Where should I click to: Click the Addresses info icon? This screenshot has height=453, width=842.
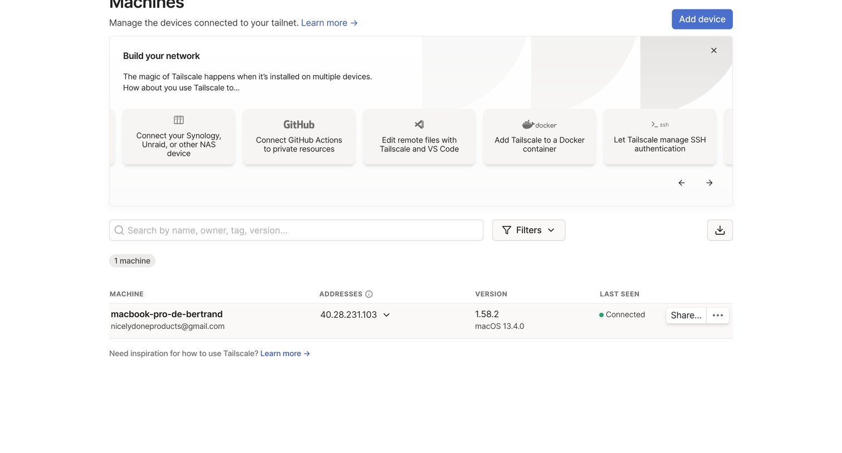click(x=369, y=294)
